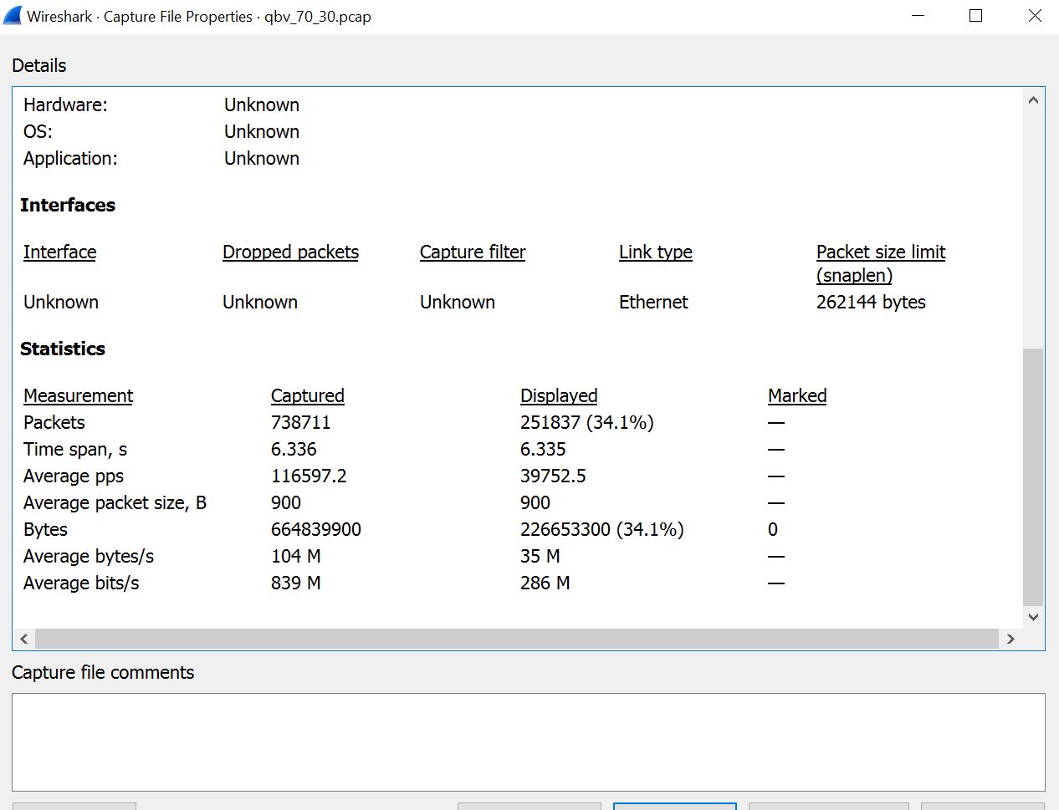Click the Marked column heading

pos(797,395)
